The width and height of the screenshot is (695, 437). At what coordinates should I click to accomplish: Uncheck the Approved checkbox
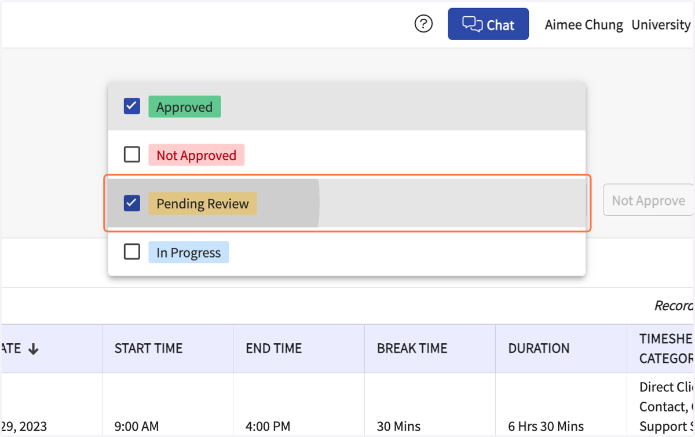132,107
